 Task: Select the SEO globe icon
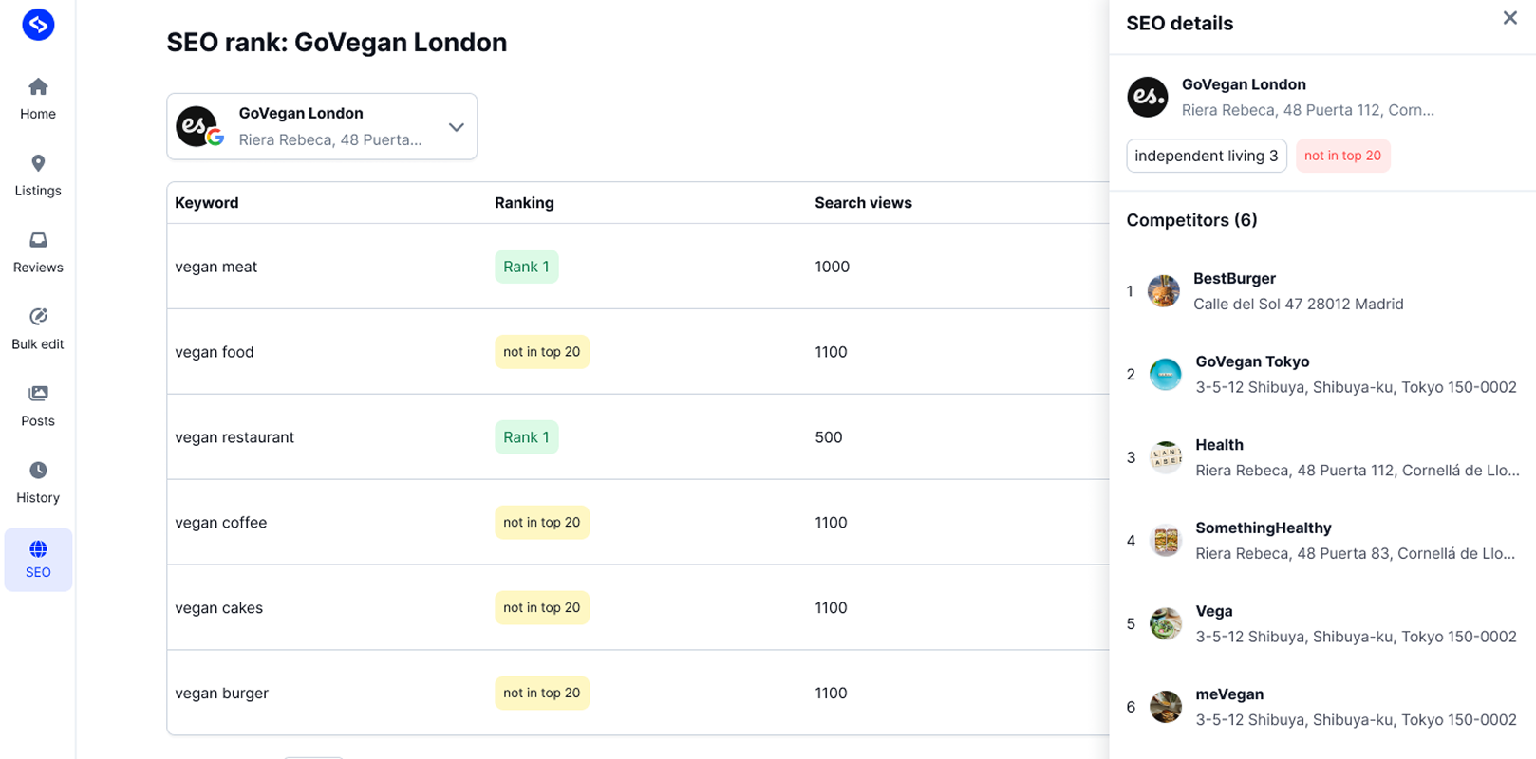pos(38,549)
